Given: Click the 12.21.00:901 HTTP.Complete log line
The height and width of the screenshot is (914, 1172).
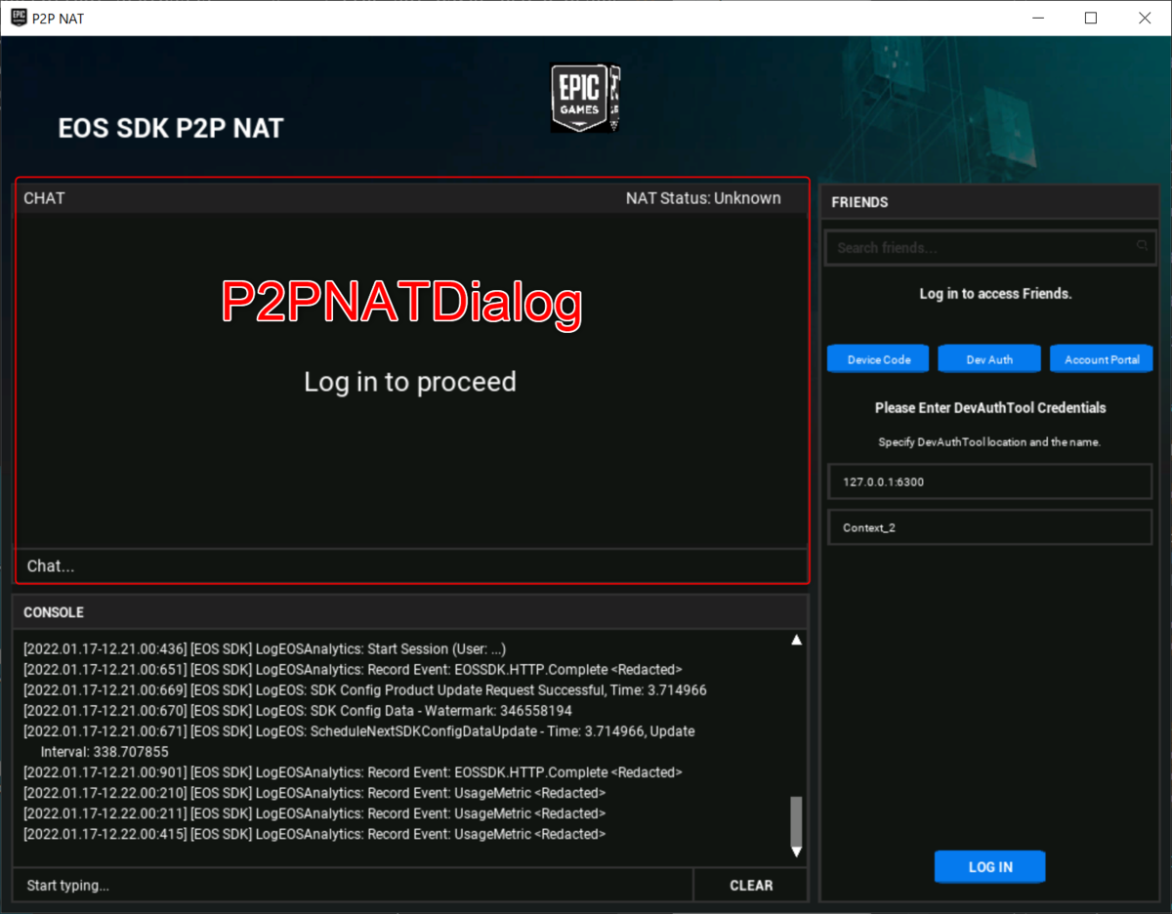Looking at the screenshot, I should pos(353,772).
